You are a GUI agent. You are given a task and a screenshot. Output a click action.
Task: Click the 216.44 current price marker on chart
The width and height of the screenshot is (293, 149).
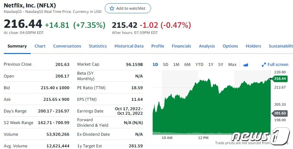click(x=279, y=79)
